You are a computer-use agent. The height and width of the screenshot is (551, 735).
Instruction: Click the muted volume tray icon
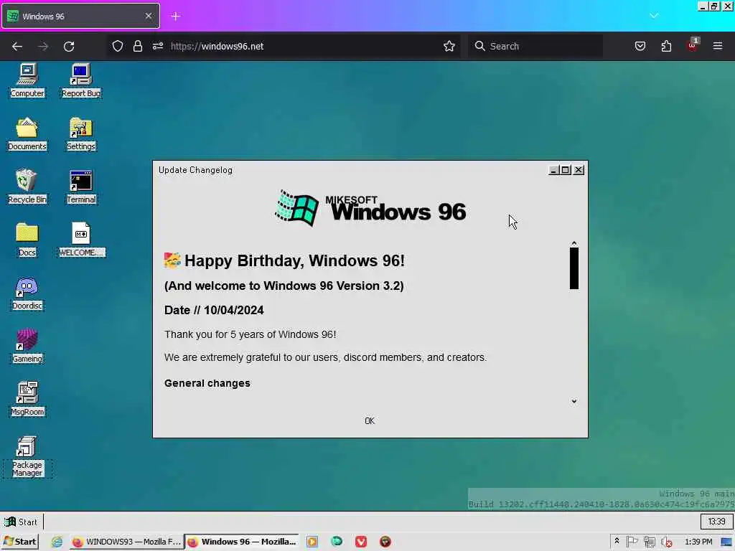pos(666,542)
